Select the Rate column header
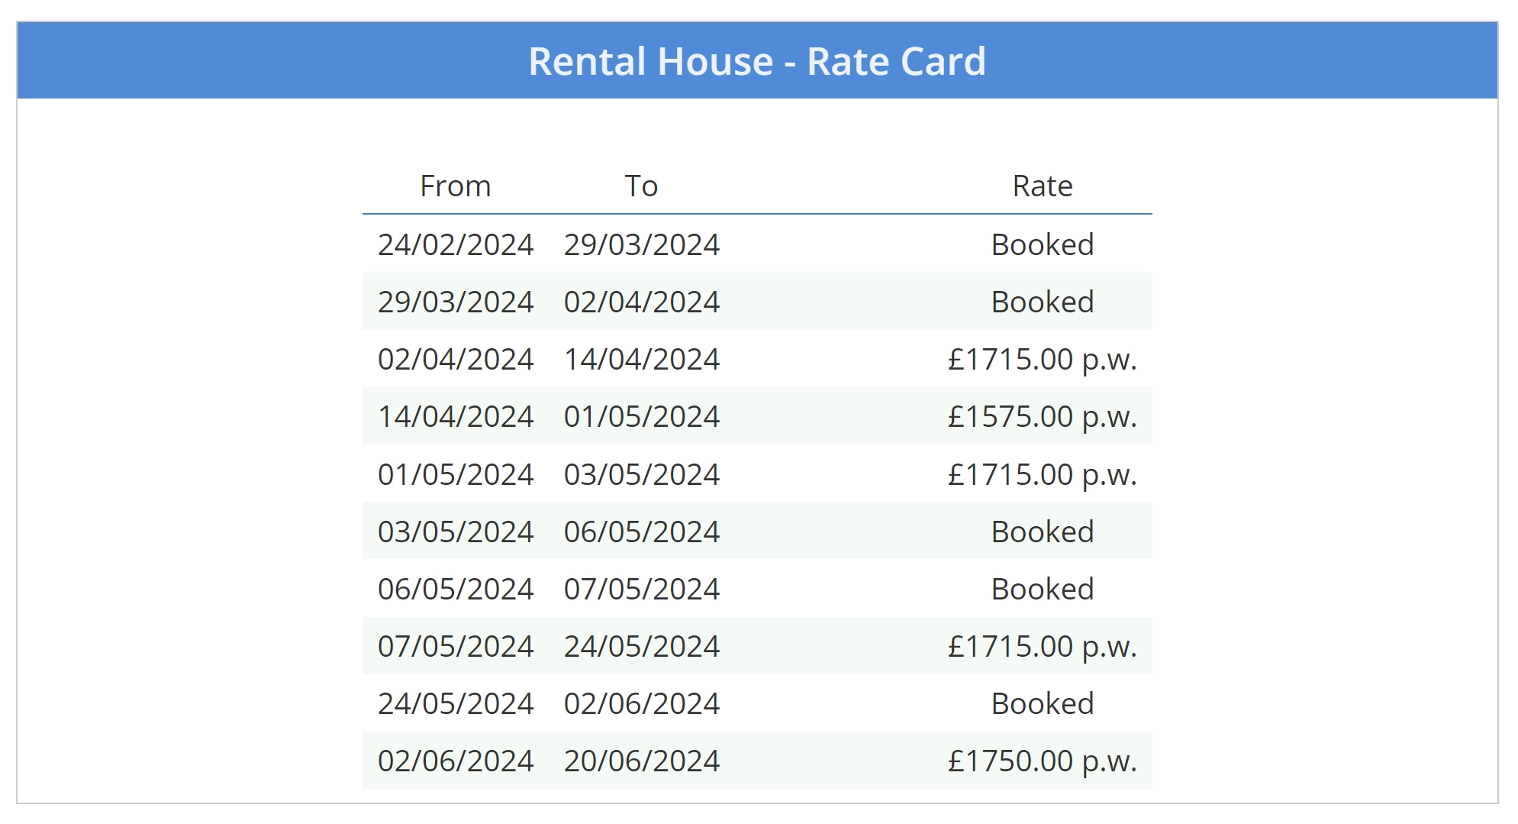Viewport: 1518px width, 824px height. tap(1043, 186)
